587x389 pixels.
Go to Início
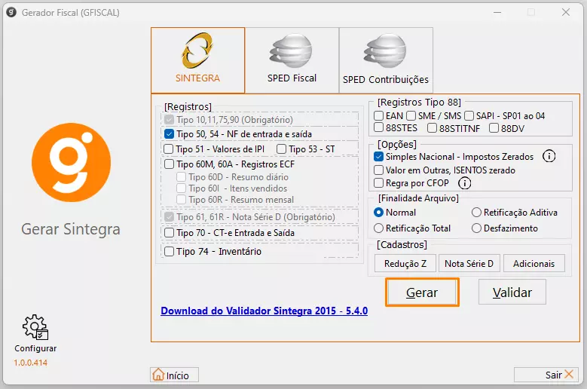(x=175, y=375)
